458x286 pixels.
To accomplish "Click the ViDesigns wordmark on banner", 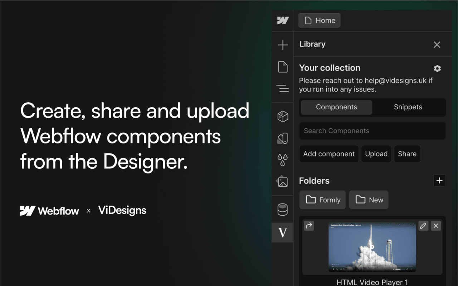I will tap(122, 211).
